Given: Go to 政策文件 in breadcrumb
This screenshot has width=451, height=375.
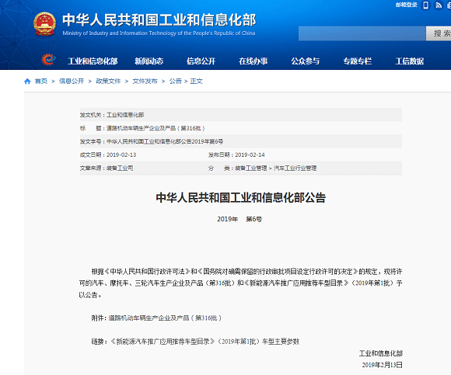Looking at the screenshot, I should (108, 82).
